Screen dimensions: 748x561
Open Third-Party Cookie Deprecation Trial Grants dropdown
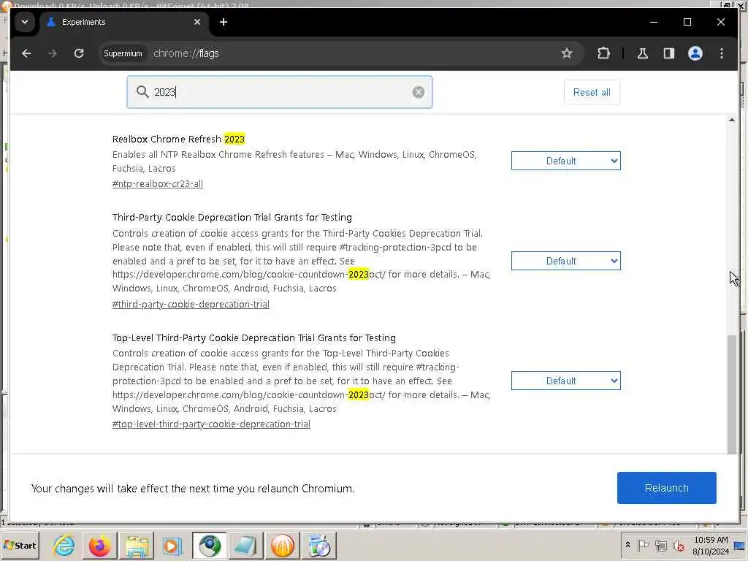coord(566,261)
